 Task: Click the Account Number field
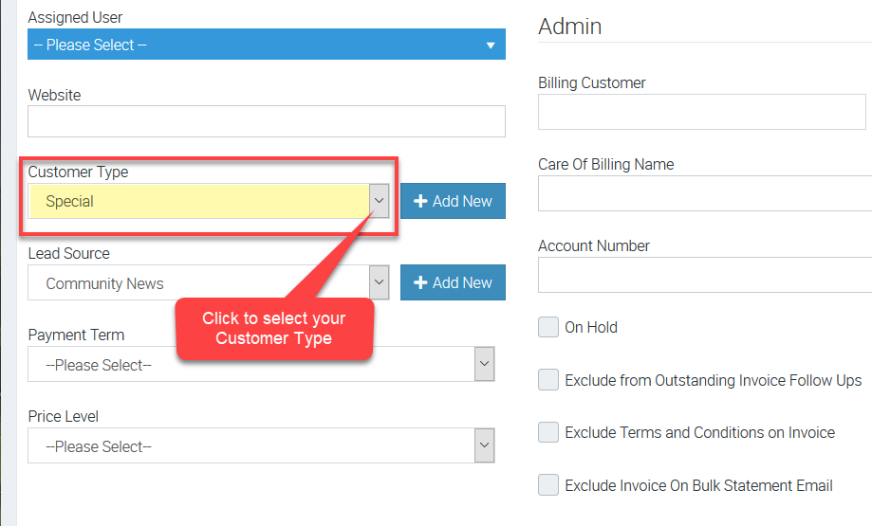704,275
